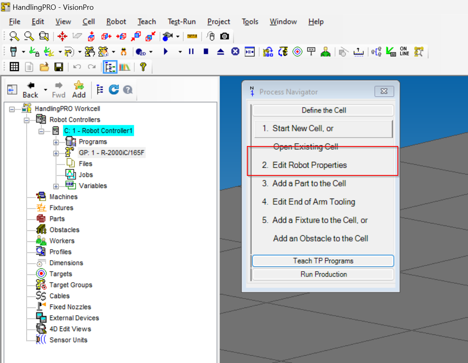
Task: Open the teach pendant icon
Action: (13, 52)
